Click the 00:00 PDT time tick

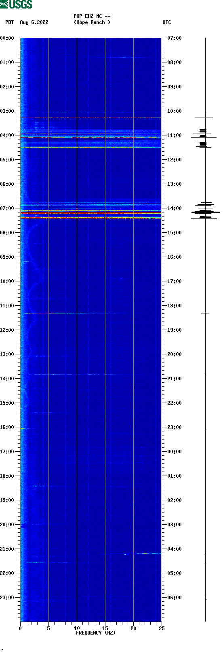(x=7, y=38)
